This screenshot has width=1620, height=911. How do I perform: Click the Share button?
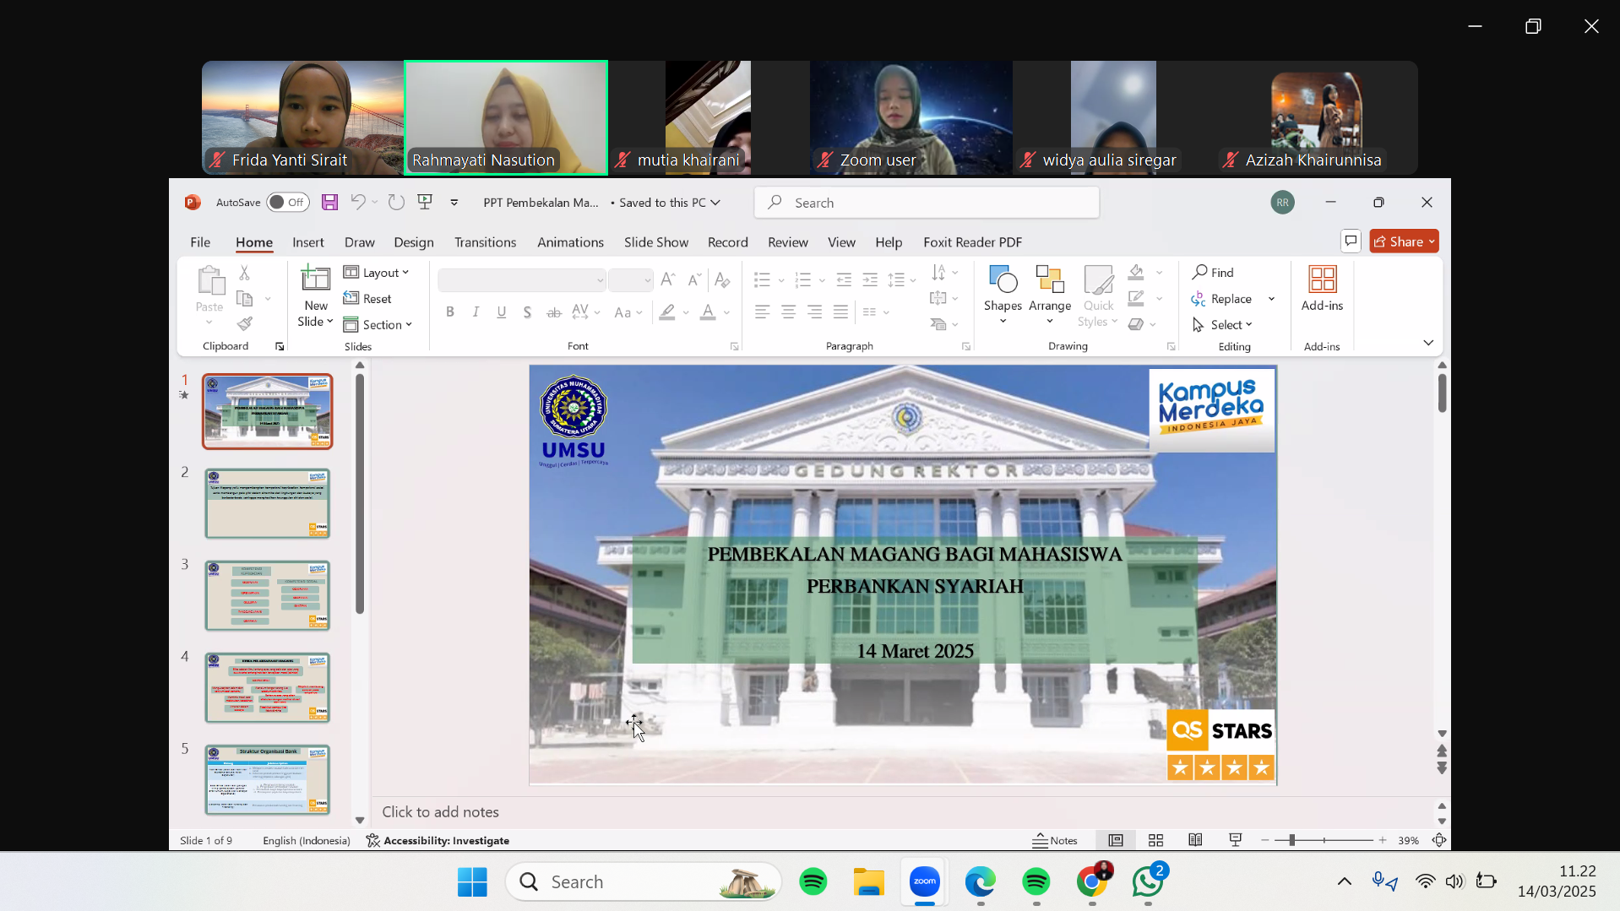point(1404,241)
